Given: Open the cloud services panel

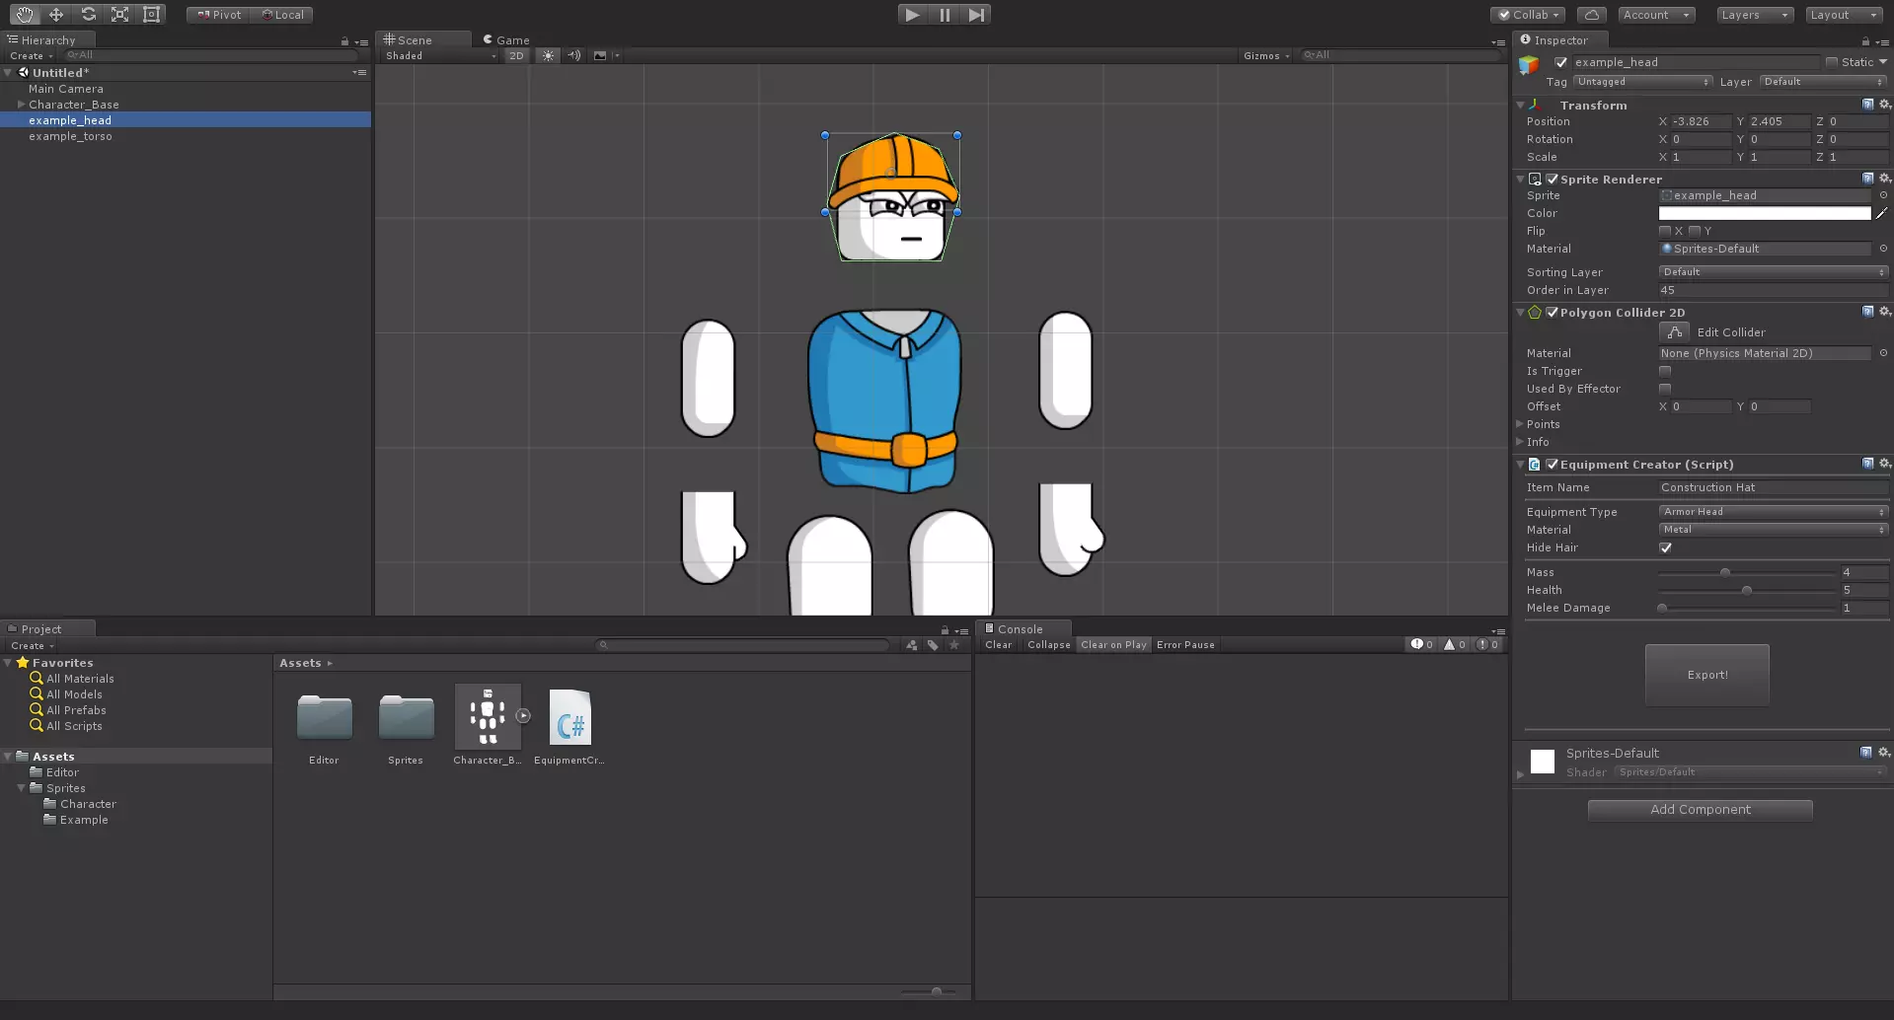Looking at the screenshot, I should pos(1591,15).
